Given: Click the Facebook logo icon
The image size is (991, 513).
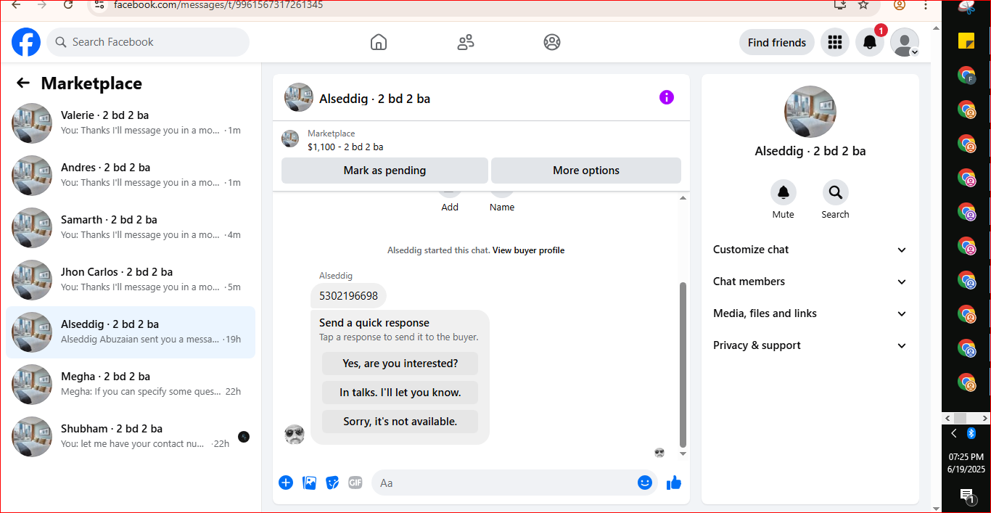Looking at the screenshot, I should click(26, 42).
